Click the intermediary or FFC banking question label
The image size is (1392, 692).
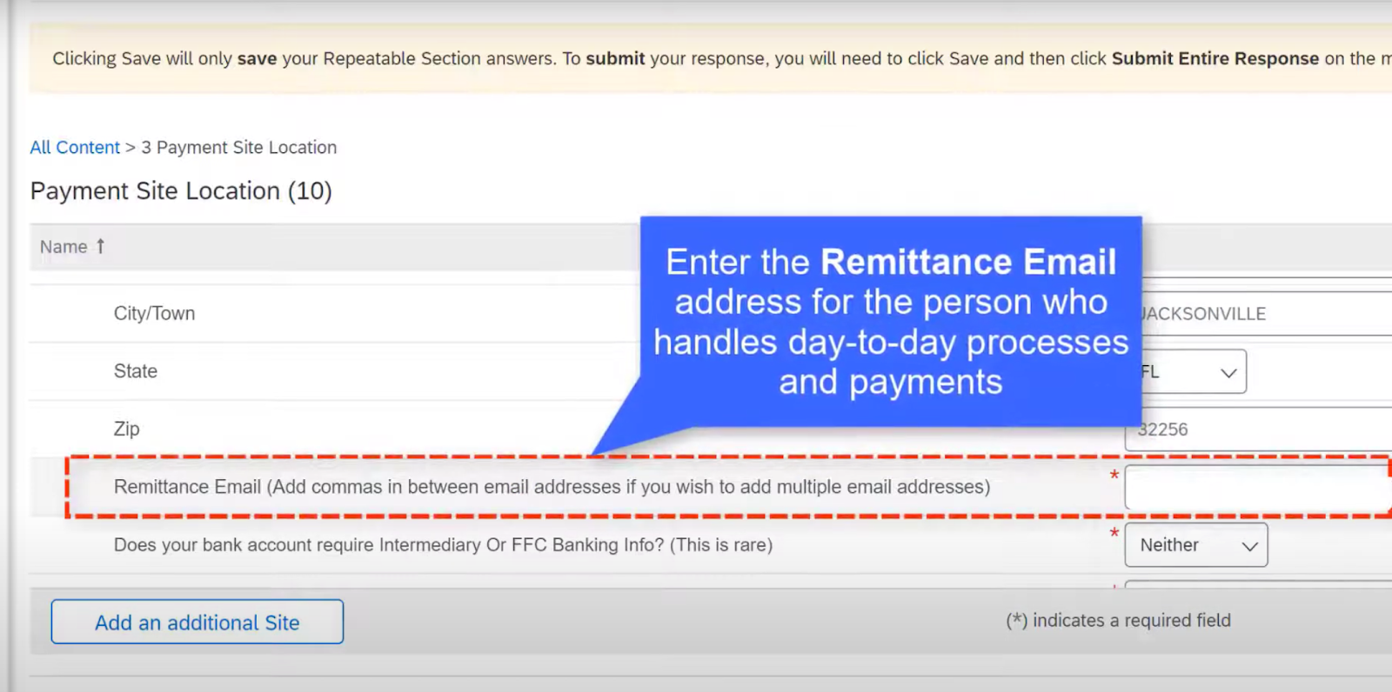point(443,545)
